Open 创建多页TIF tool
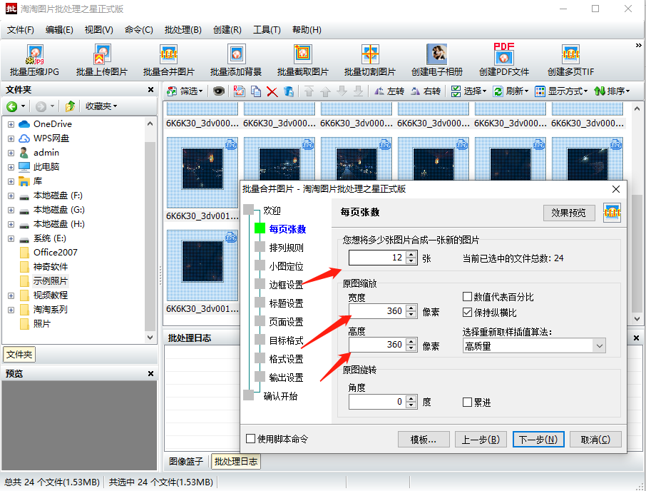 click(570, 61)
